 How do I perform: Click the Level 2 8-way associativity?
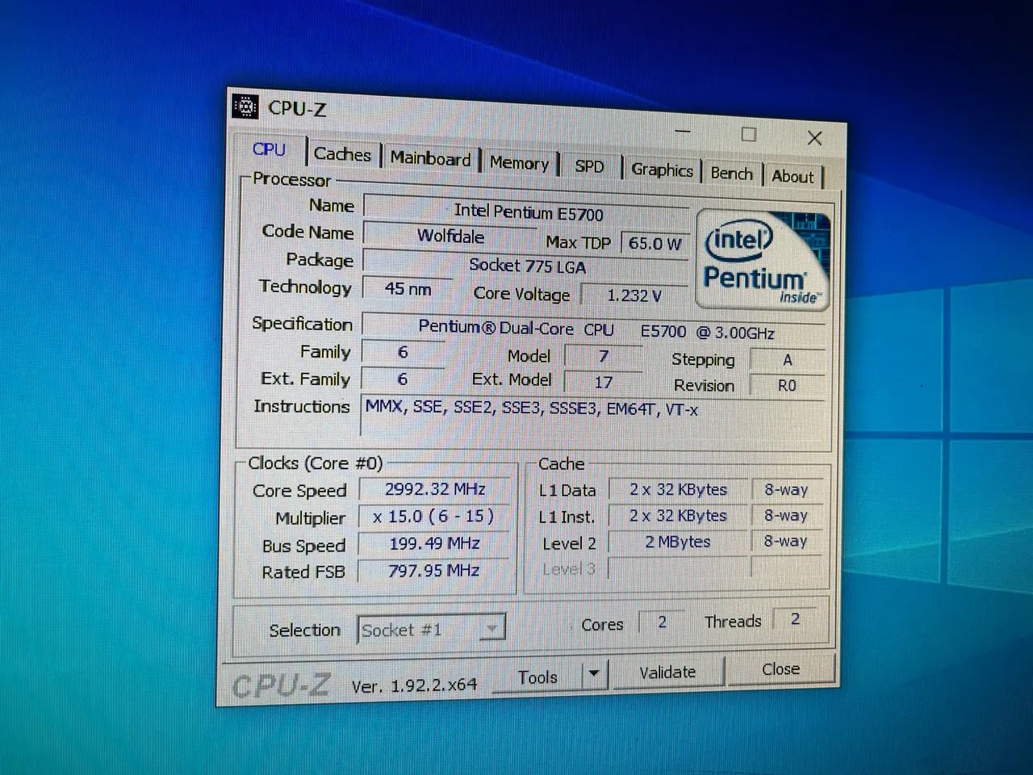tap(786, 541)
